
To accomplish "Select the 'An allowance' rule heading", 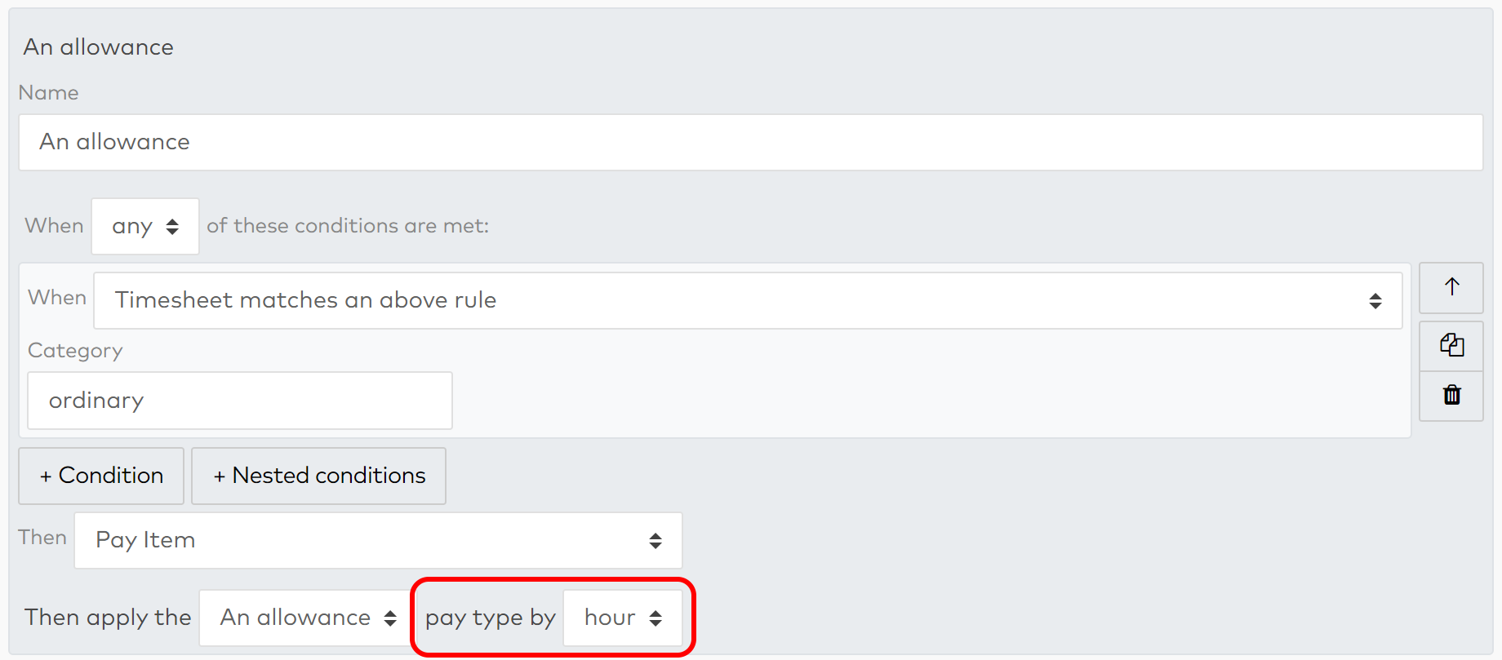I will pos(98,47).
